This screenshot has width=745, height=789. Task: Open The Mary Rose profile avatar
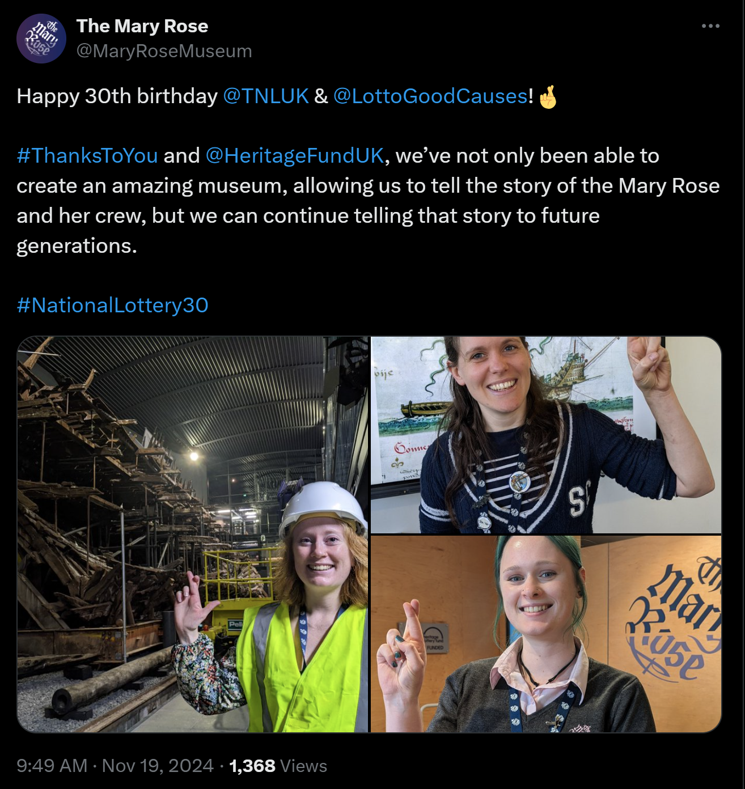[x=41, y=39]
